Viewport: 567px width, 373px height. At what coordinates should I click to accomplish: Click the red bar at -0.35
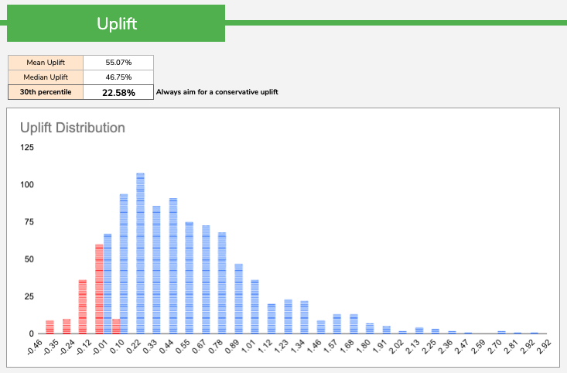[x=50, y=327]
